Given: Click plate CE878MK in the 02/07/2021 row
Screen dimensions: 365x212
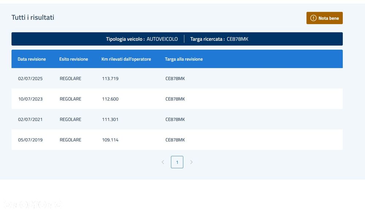Looking at the screenshot, I should point(175,119).
